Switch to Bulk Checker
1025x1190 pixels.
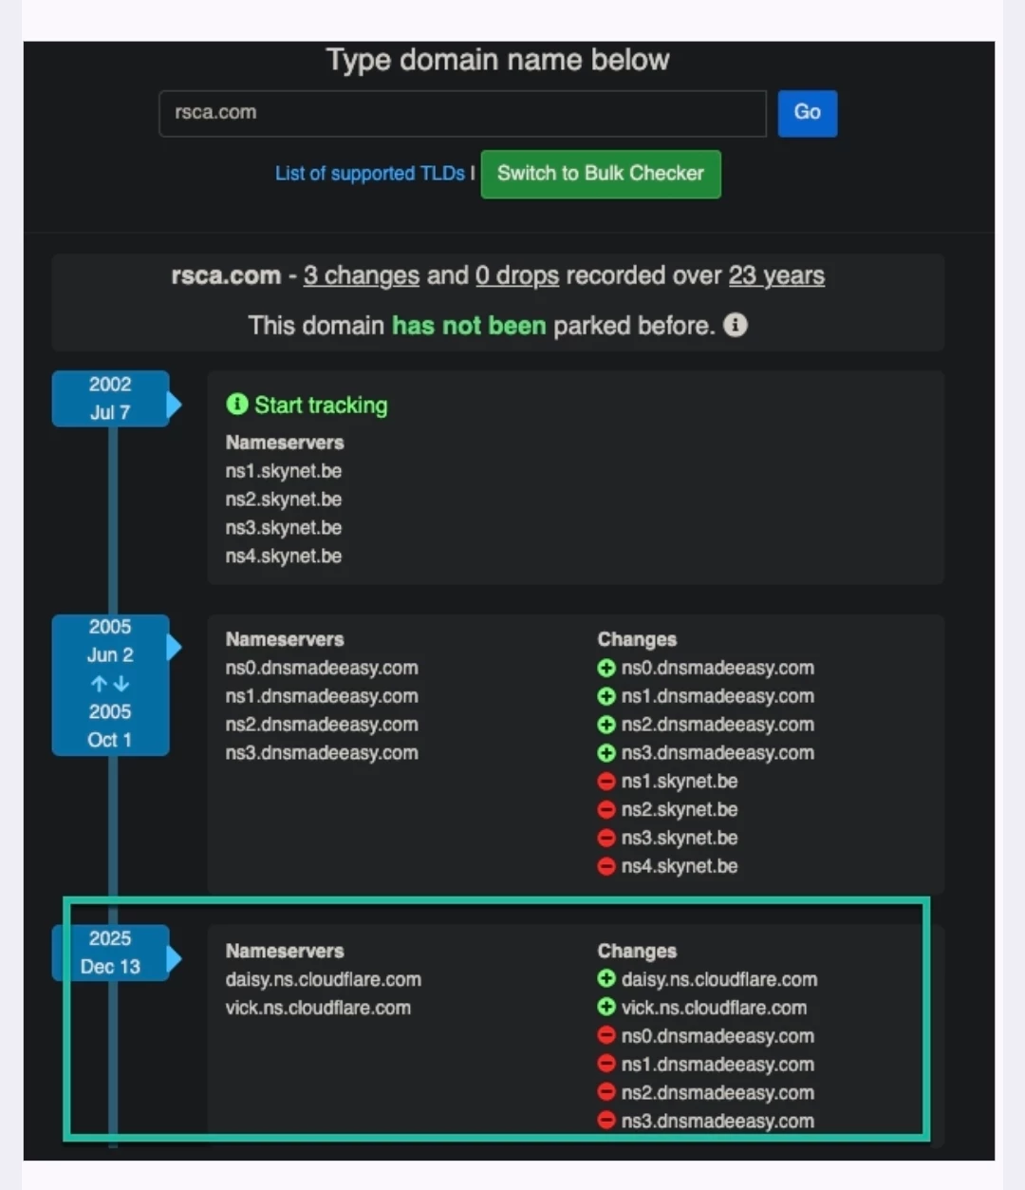[x=601, y=174]
